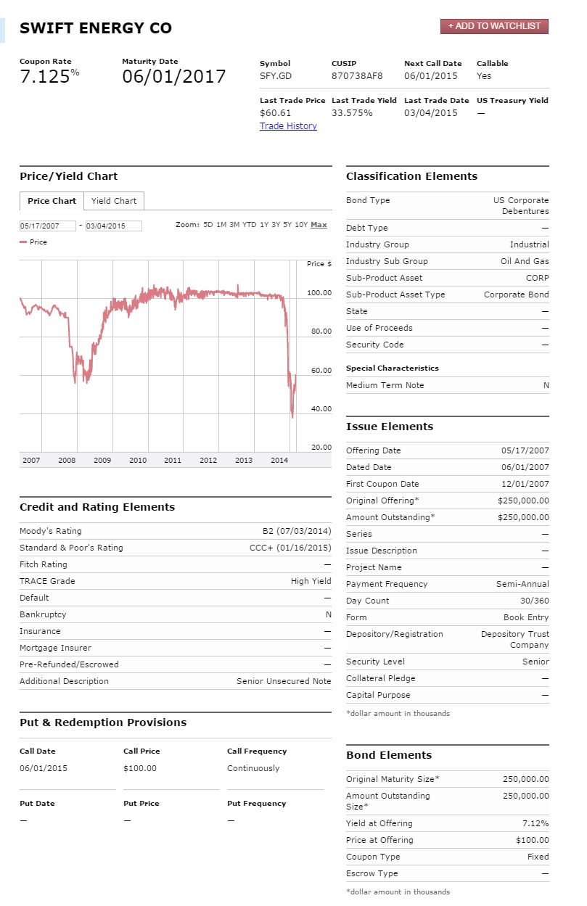Screen dimensions: 587x906
Task: Set chart zoom to 5Y
Action: 287,225
